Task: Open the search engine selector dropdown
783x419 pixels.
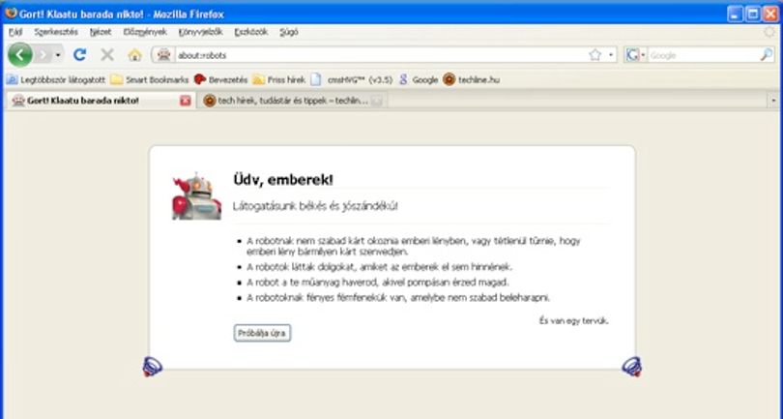Action: (x=636, y=55)
